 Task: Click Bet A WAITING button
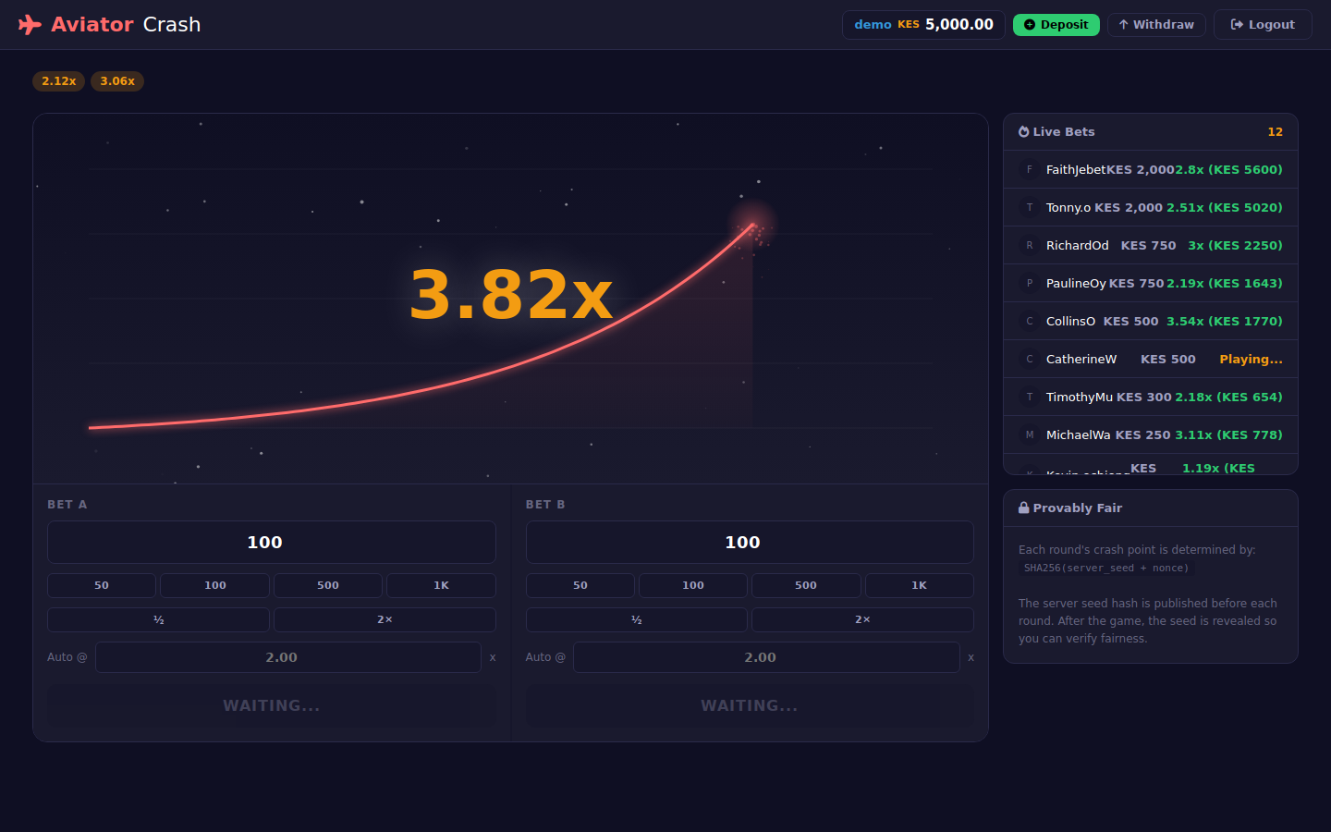pos(272,706)
